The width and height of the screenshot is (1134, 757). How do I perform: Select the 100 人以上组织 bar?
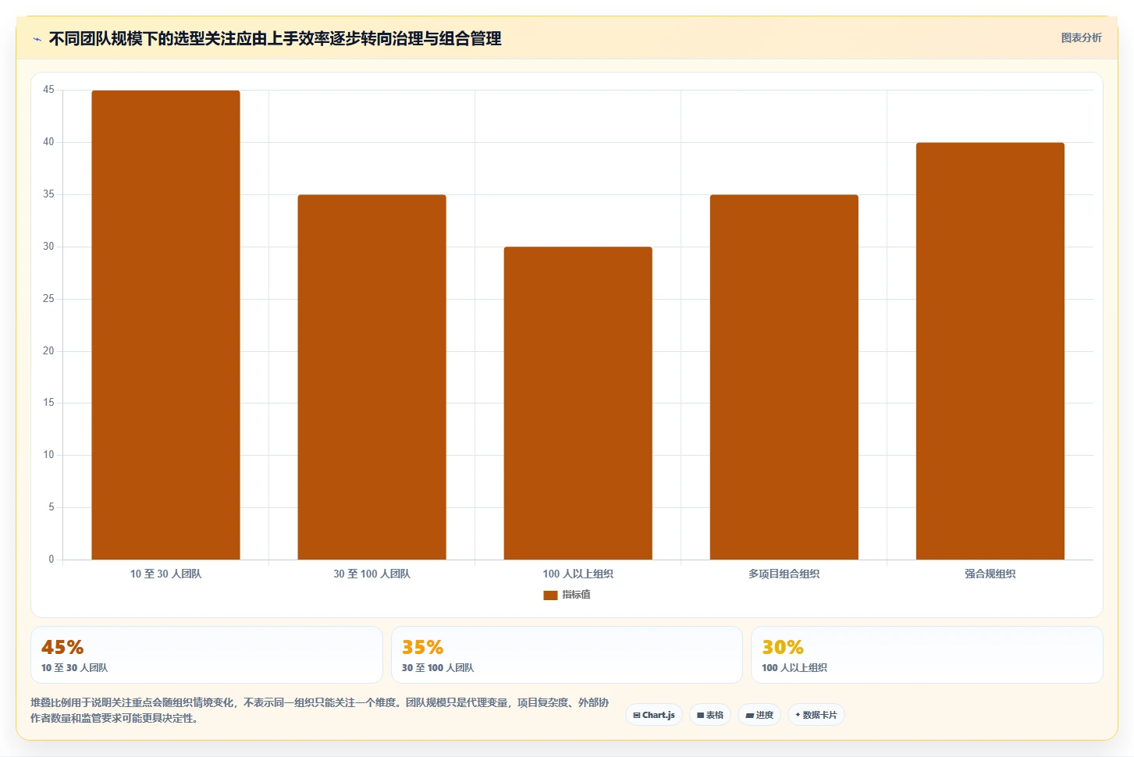578,403
